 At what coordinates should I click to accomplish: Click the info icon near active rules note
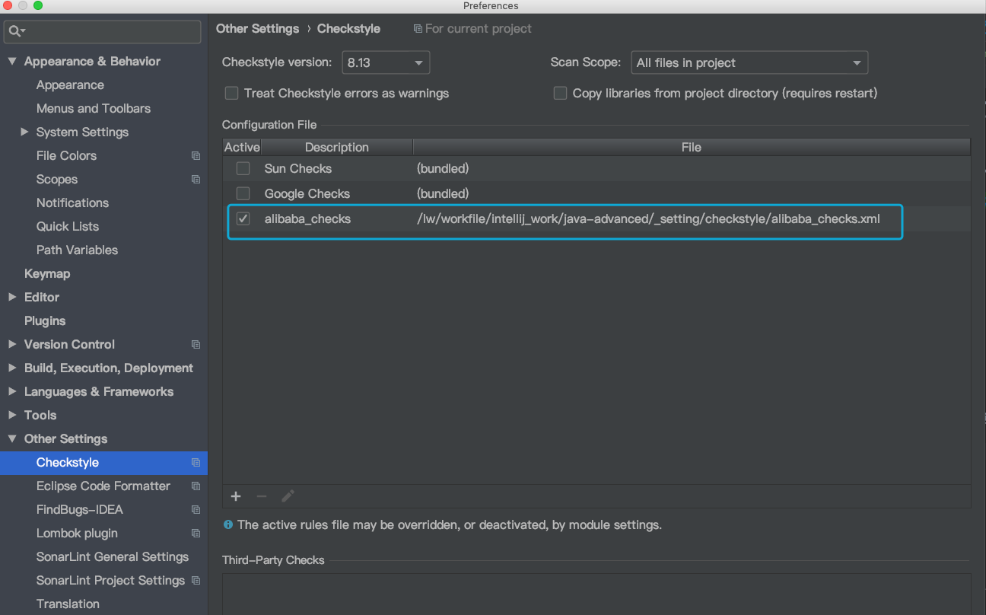(228, 525)
